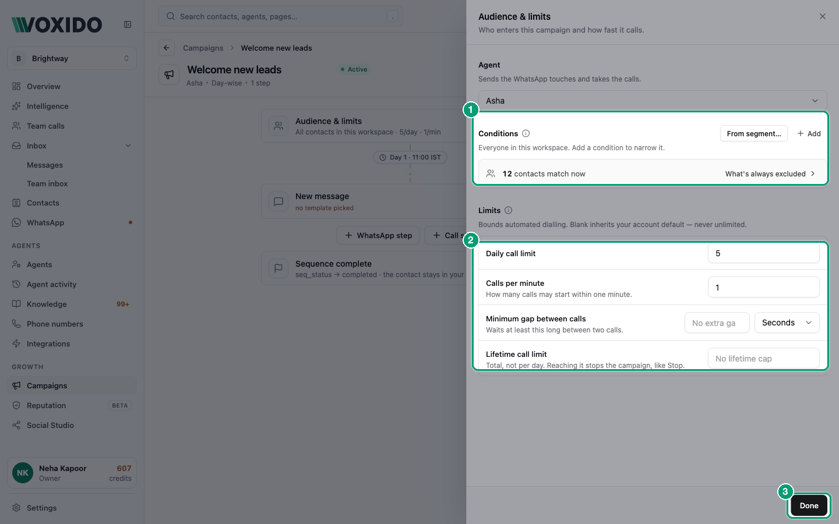
Task: Click the WhatsApp icon in sidebar
Action: pos(16,222)
